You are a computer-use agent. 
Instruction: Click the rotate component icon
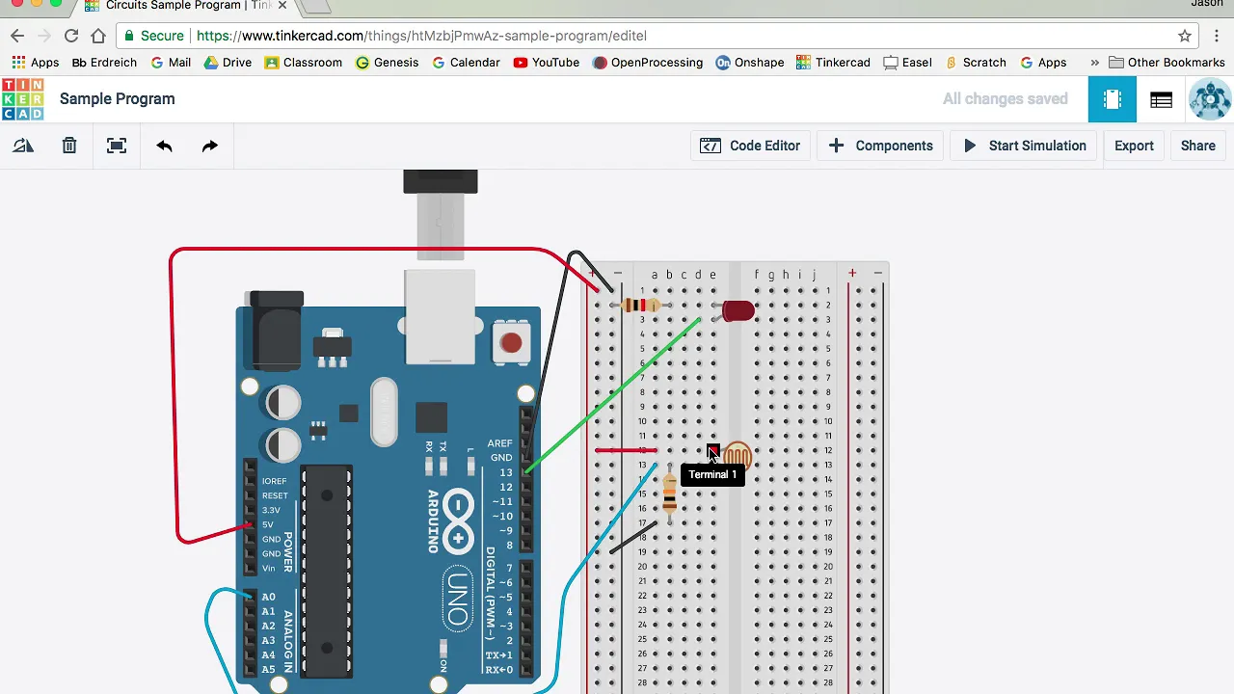(23, 146)
